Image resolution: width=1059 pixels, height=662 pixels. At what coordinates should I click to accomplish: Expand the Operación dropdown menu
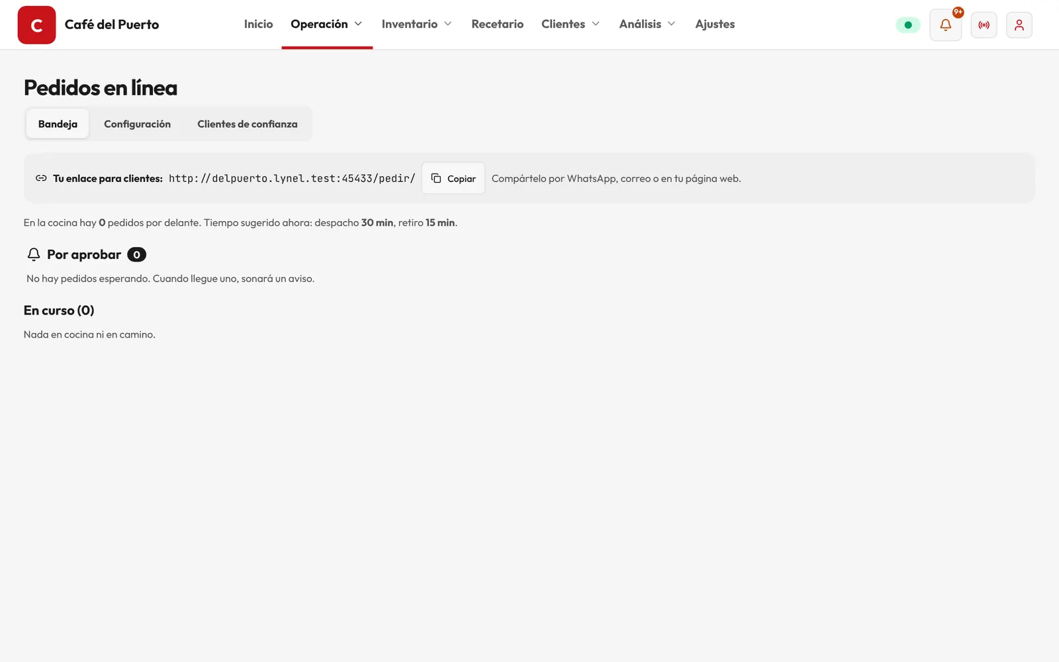pyautogui.click(x=327, y=24)
